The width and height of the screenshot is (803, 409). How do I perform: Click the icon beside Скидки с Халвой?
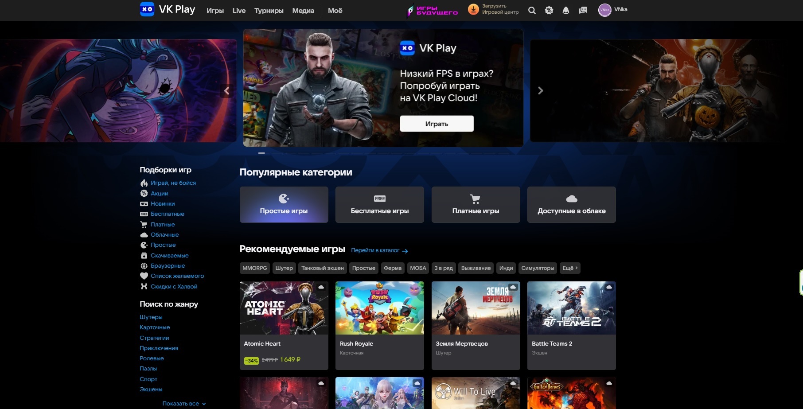coord(144,286)
